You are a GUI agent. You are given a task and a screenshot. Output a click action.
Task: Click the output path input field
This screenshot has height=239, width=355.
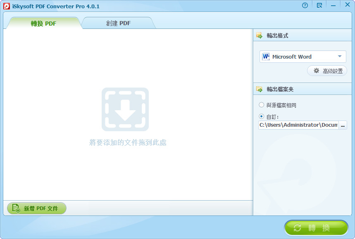(x=298, y=125)
